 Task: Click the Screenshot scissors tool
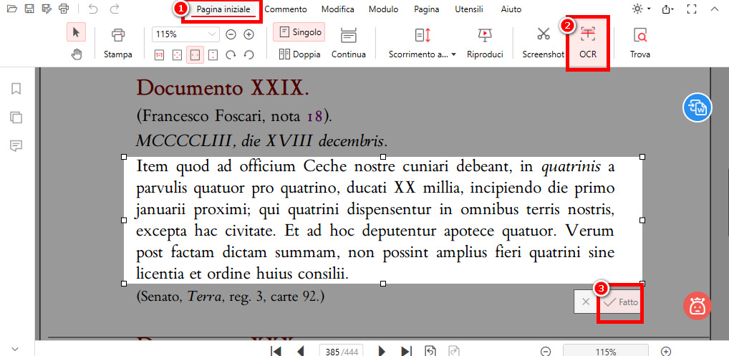pos(543,44)
